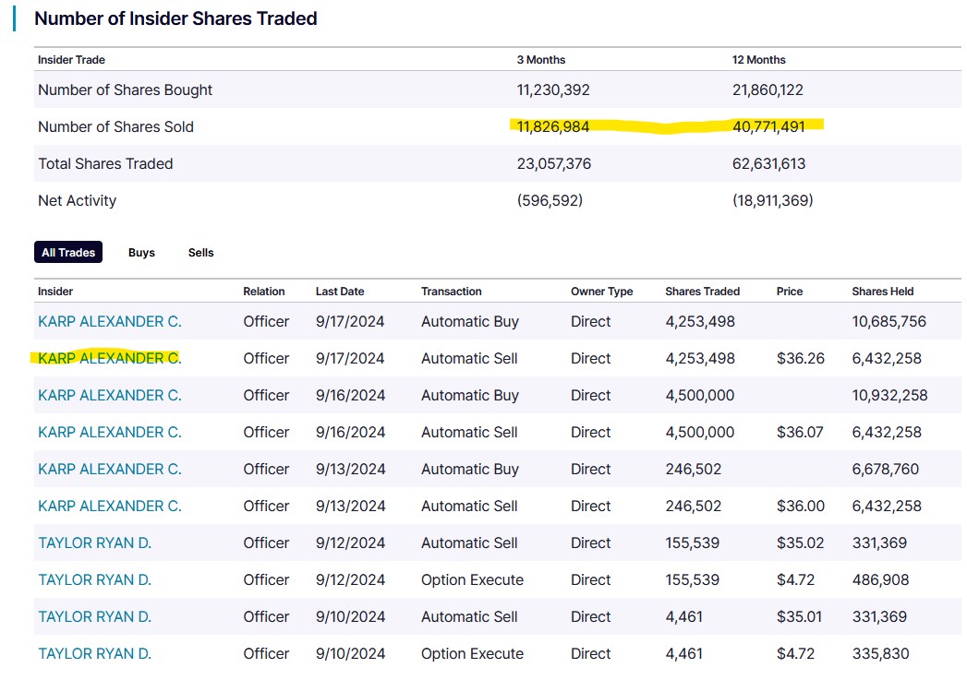Viewport: 967px width, 680px height.
Task: Open Karp Alexander link for 9/17/2024 Automatic Buy
Action: pyautogui.click(x=110, y=322)
